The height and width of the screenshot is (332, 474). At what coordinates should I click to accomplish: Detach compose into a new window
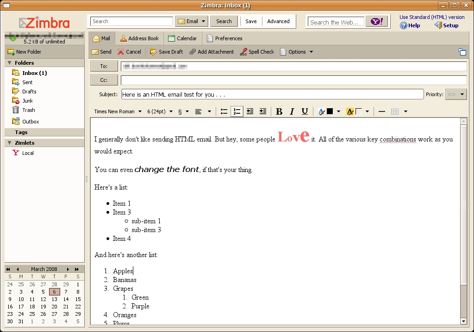click(x=462, y=52)
